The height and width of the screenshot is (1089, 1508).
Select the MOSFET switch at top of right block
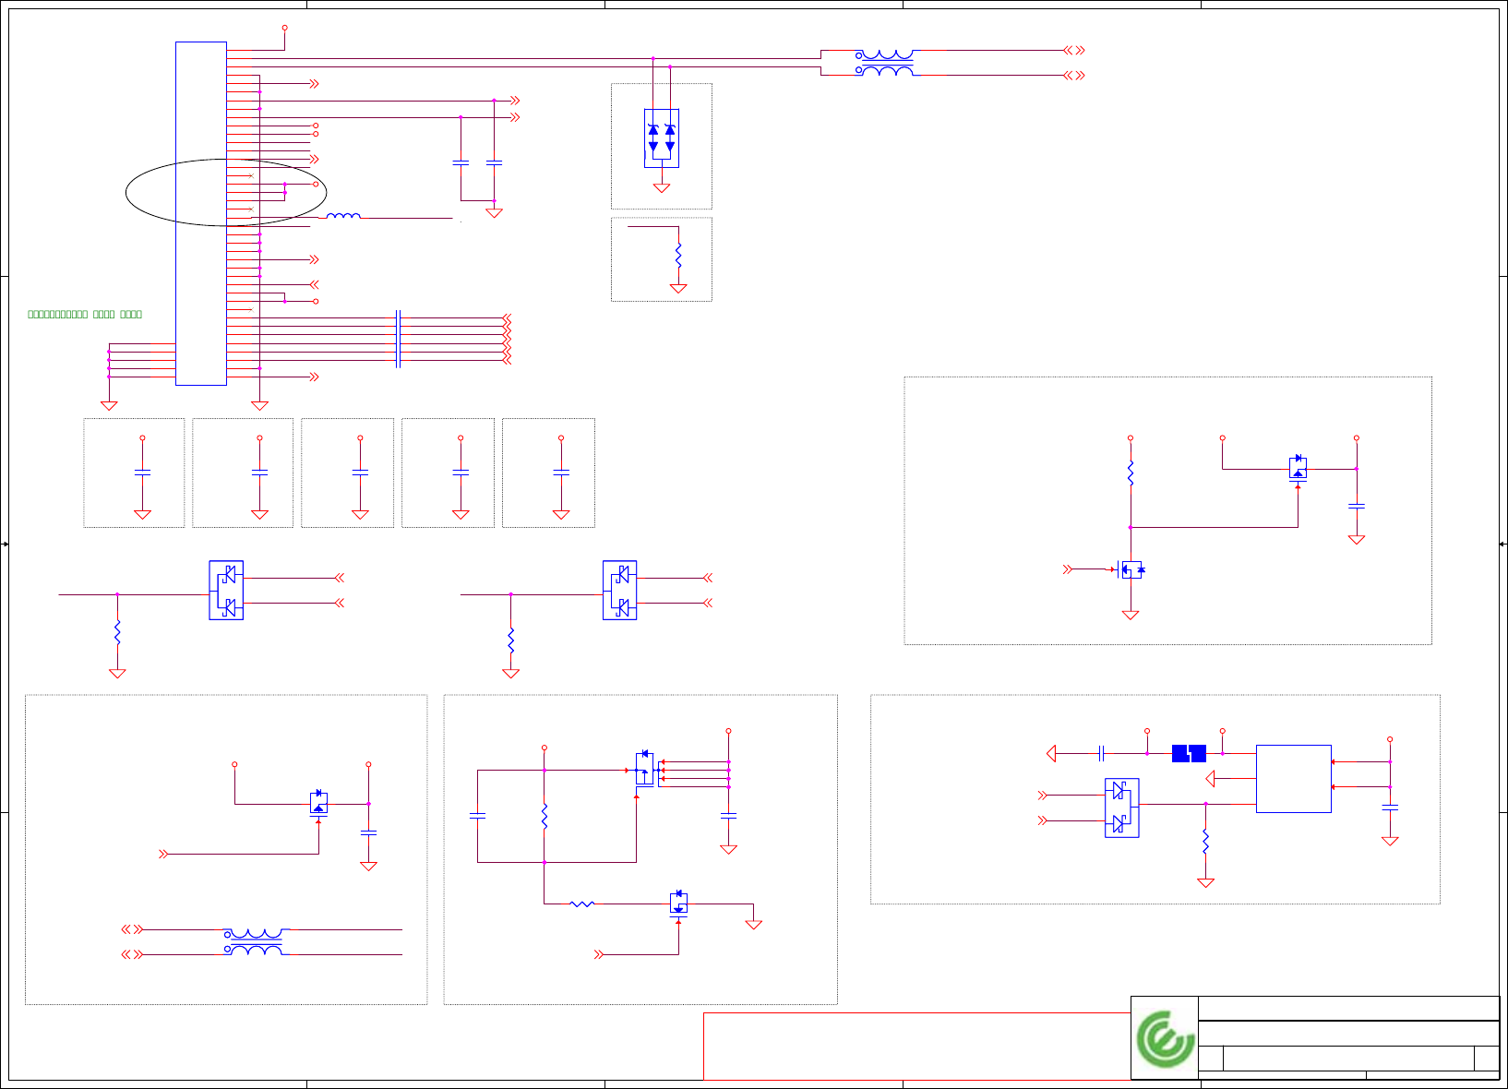pyautogui.click(x=1298, y=468)
